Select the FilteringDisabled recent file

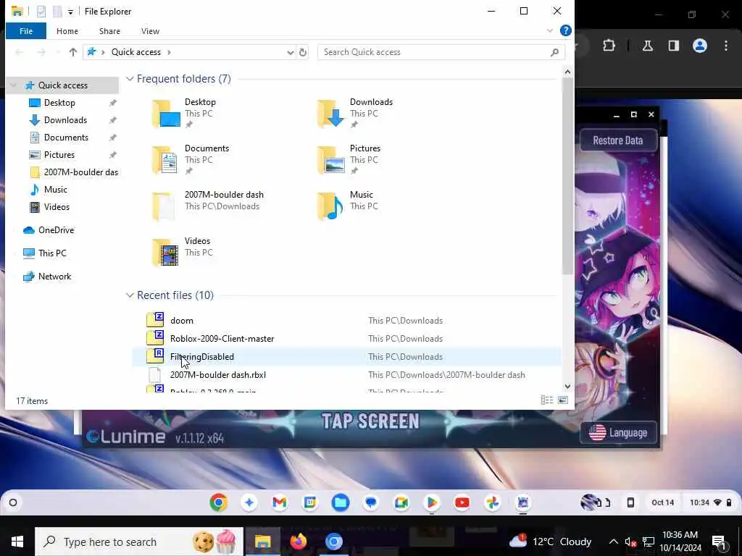[x=346, y=356]
